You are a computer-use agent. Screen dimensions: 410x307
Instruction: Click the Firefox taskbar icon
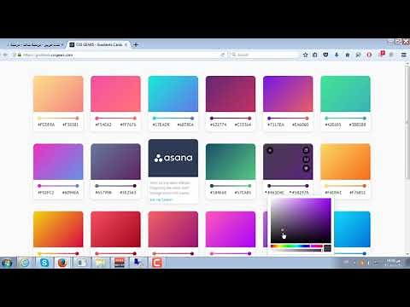(x=62, y=263)
